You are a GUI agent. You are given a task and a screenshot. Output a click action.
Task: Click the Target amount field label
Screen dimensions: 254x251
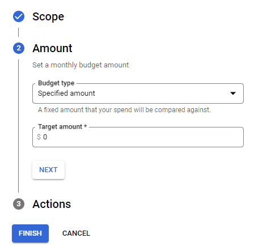pos(62,126)
